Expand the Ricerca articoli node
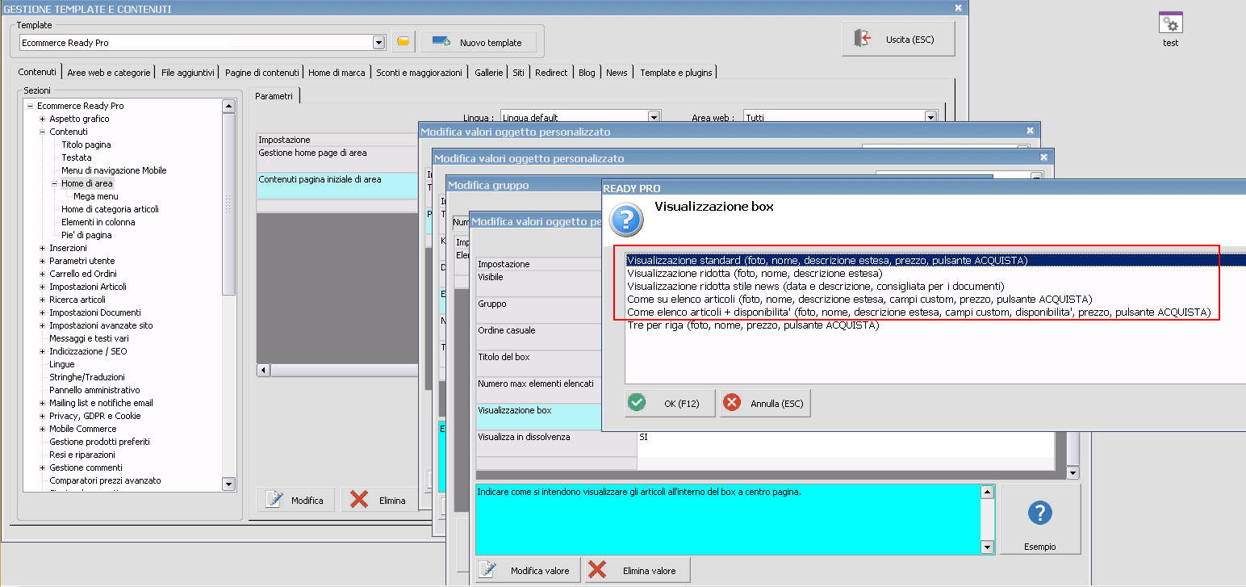Screen dimensions: 1246x587 click(42, 300)
